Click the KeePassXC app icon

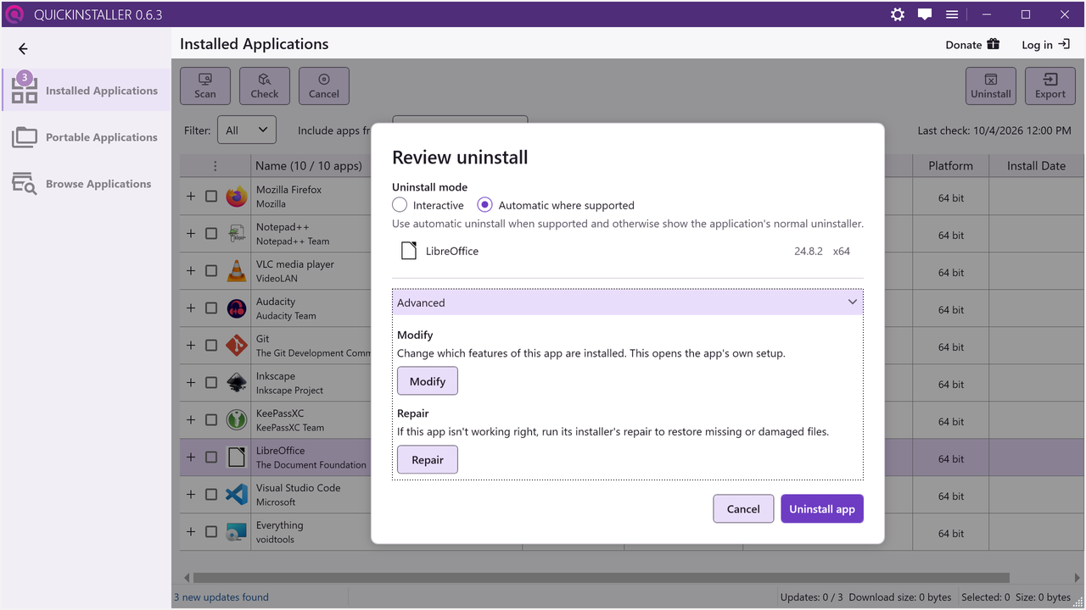(x=237, y=420)
